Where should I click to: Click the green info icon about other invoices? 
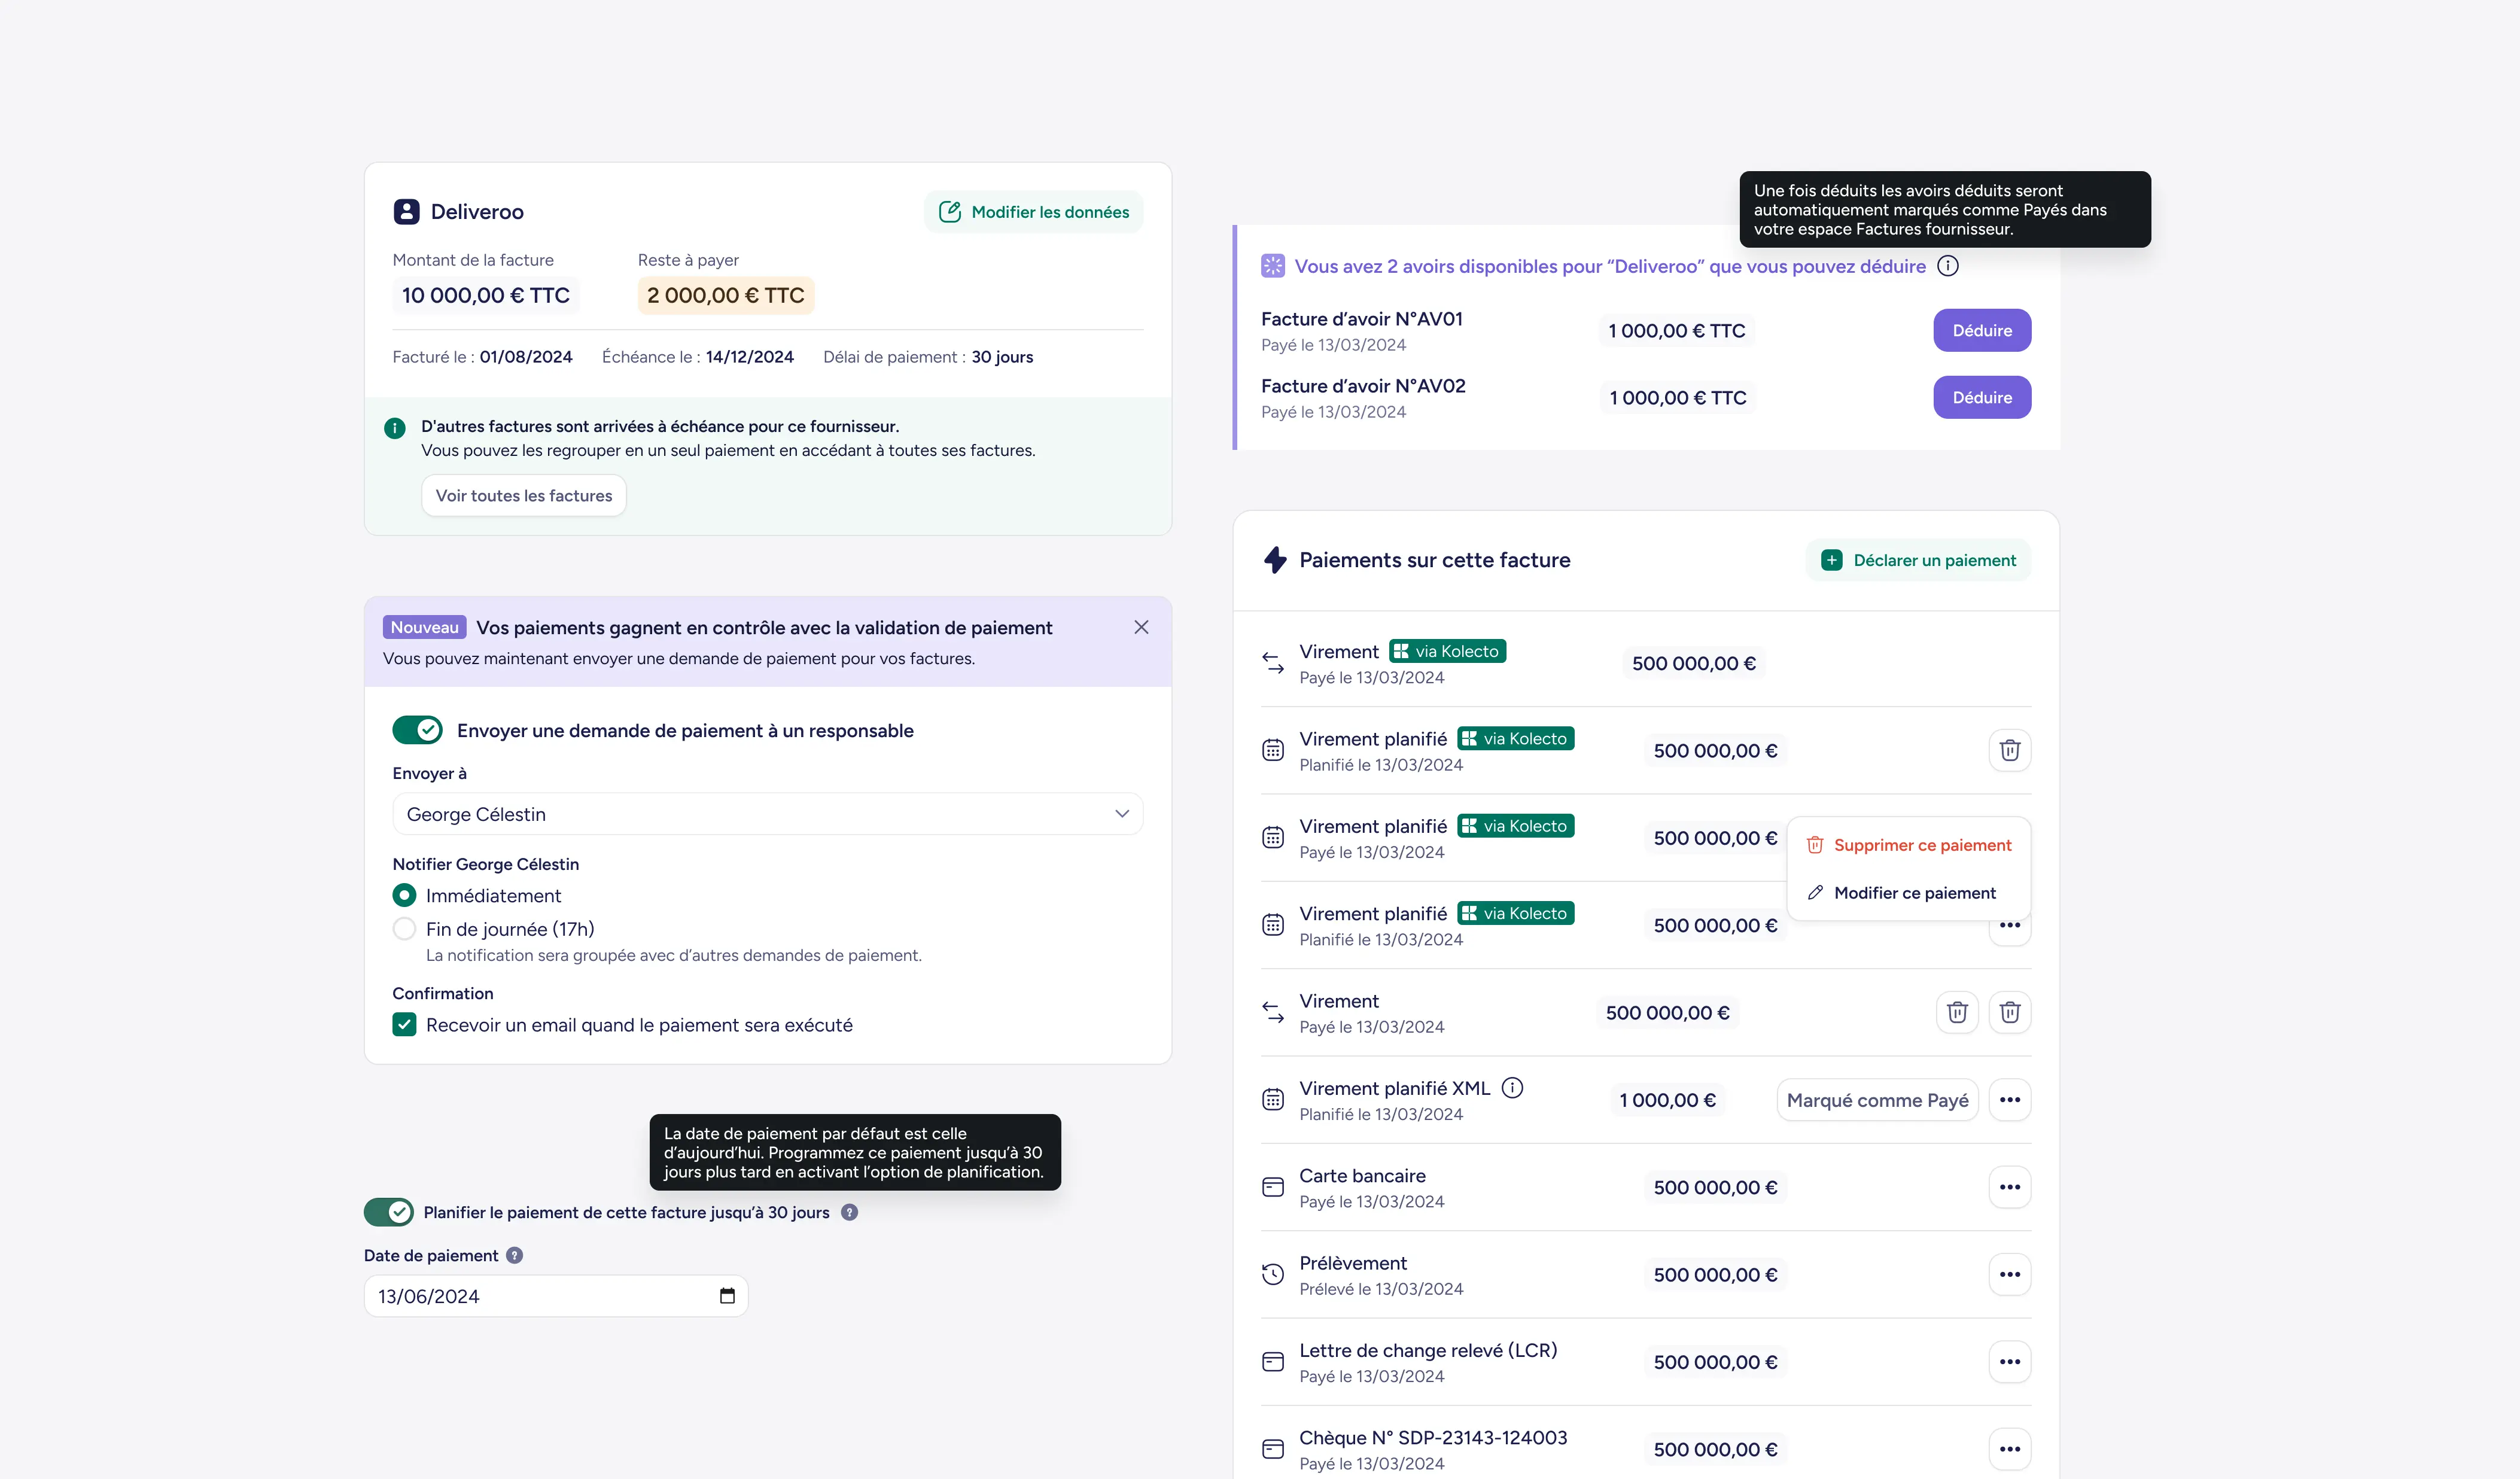(395, 428)
